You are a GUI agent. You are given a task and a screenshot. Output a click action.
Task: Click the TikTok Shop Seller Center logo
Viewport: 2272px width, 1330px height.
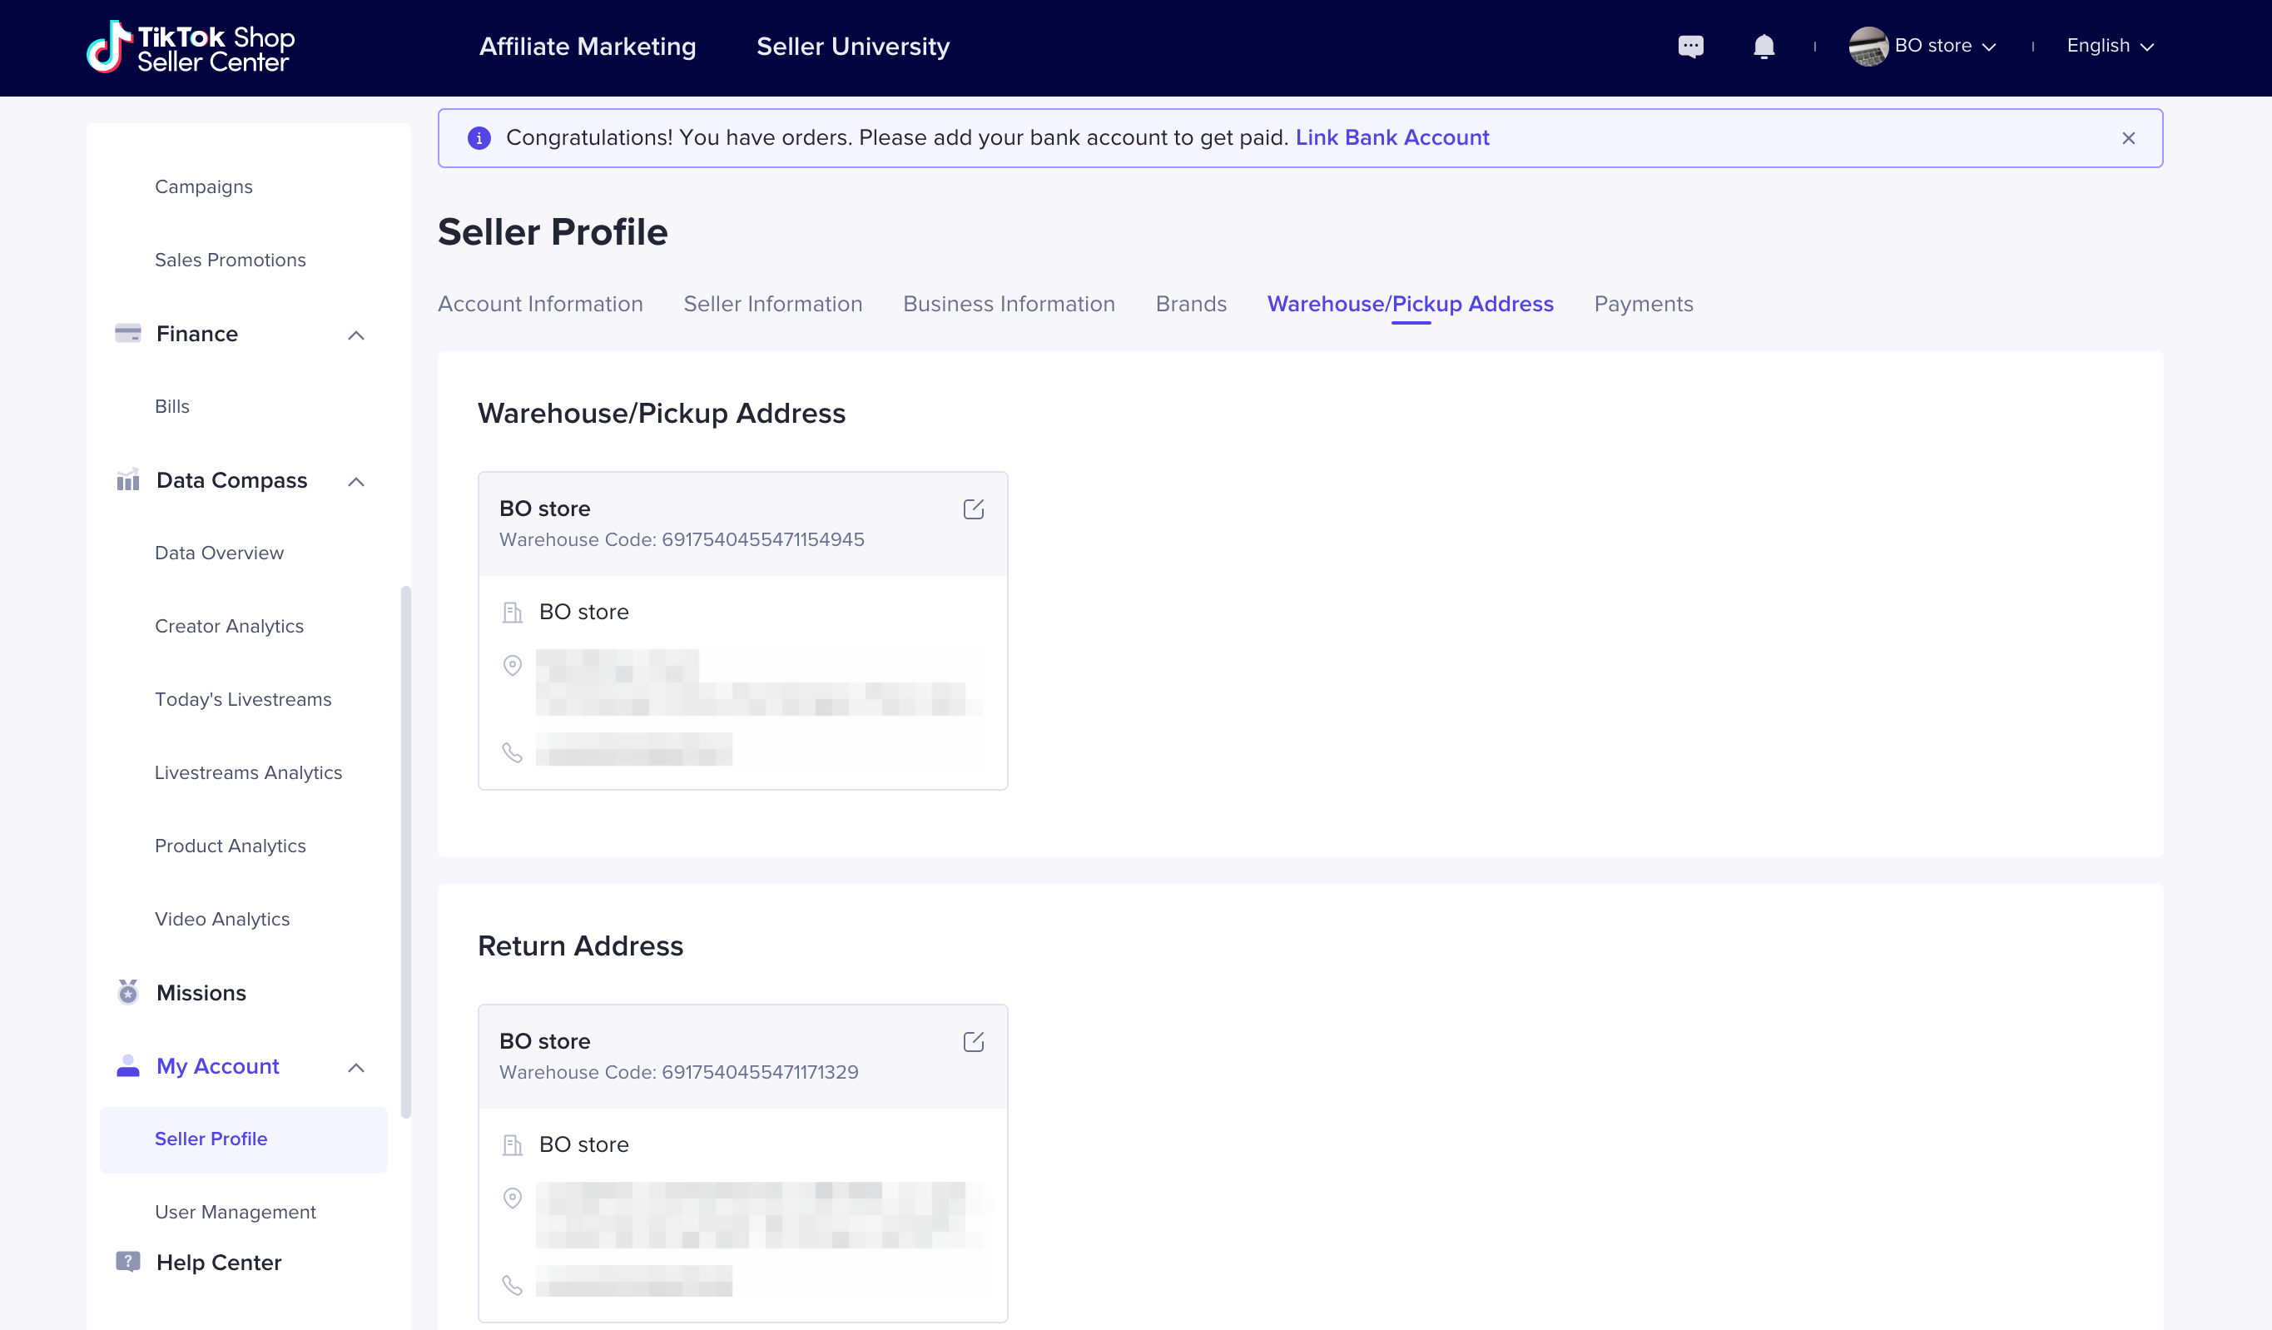click(x=191, y=47)
